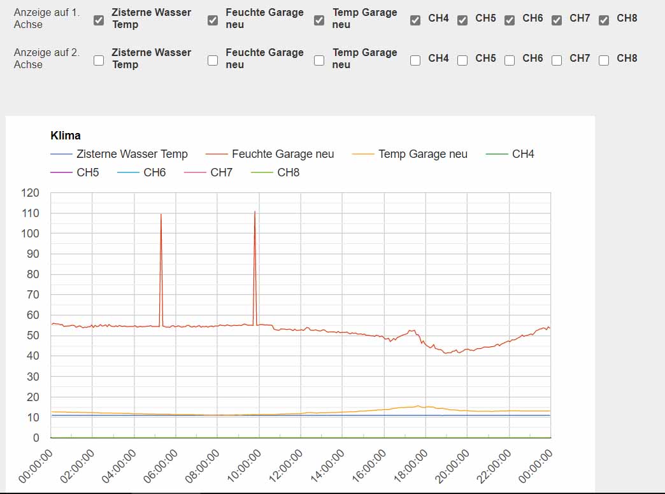Click the Klima chart title
This screenshot has height=494, width=665.
coord(66,136)
